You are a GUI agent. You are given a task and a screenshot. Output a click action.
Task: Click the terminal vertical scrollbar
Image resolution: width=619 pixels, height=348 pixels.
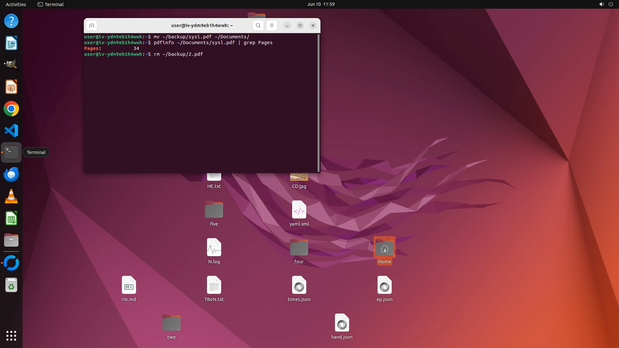(319, 103)
